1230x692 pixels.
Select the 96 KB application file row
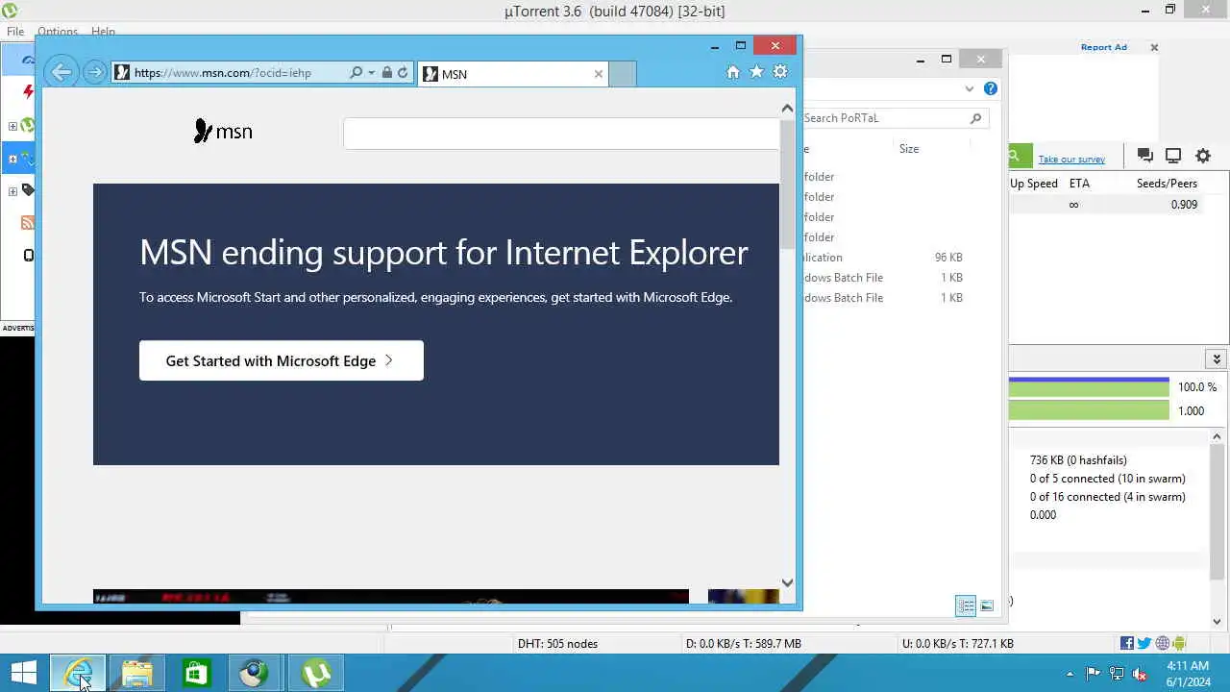(884, 258)
